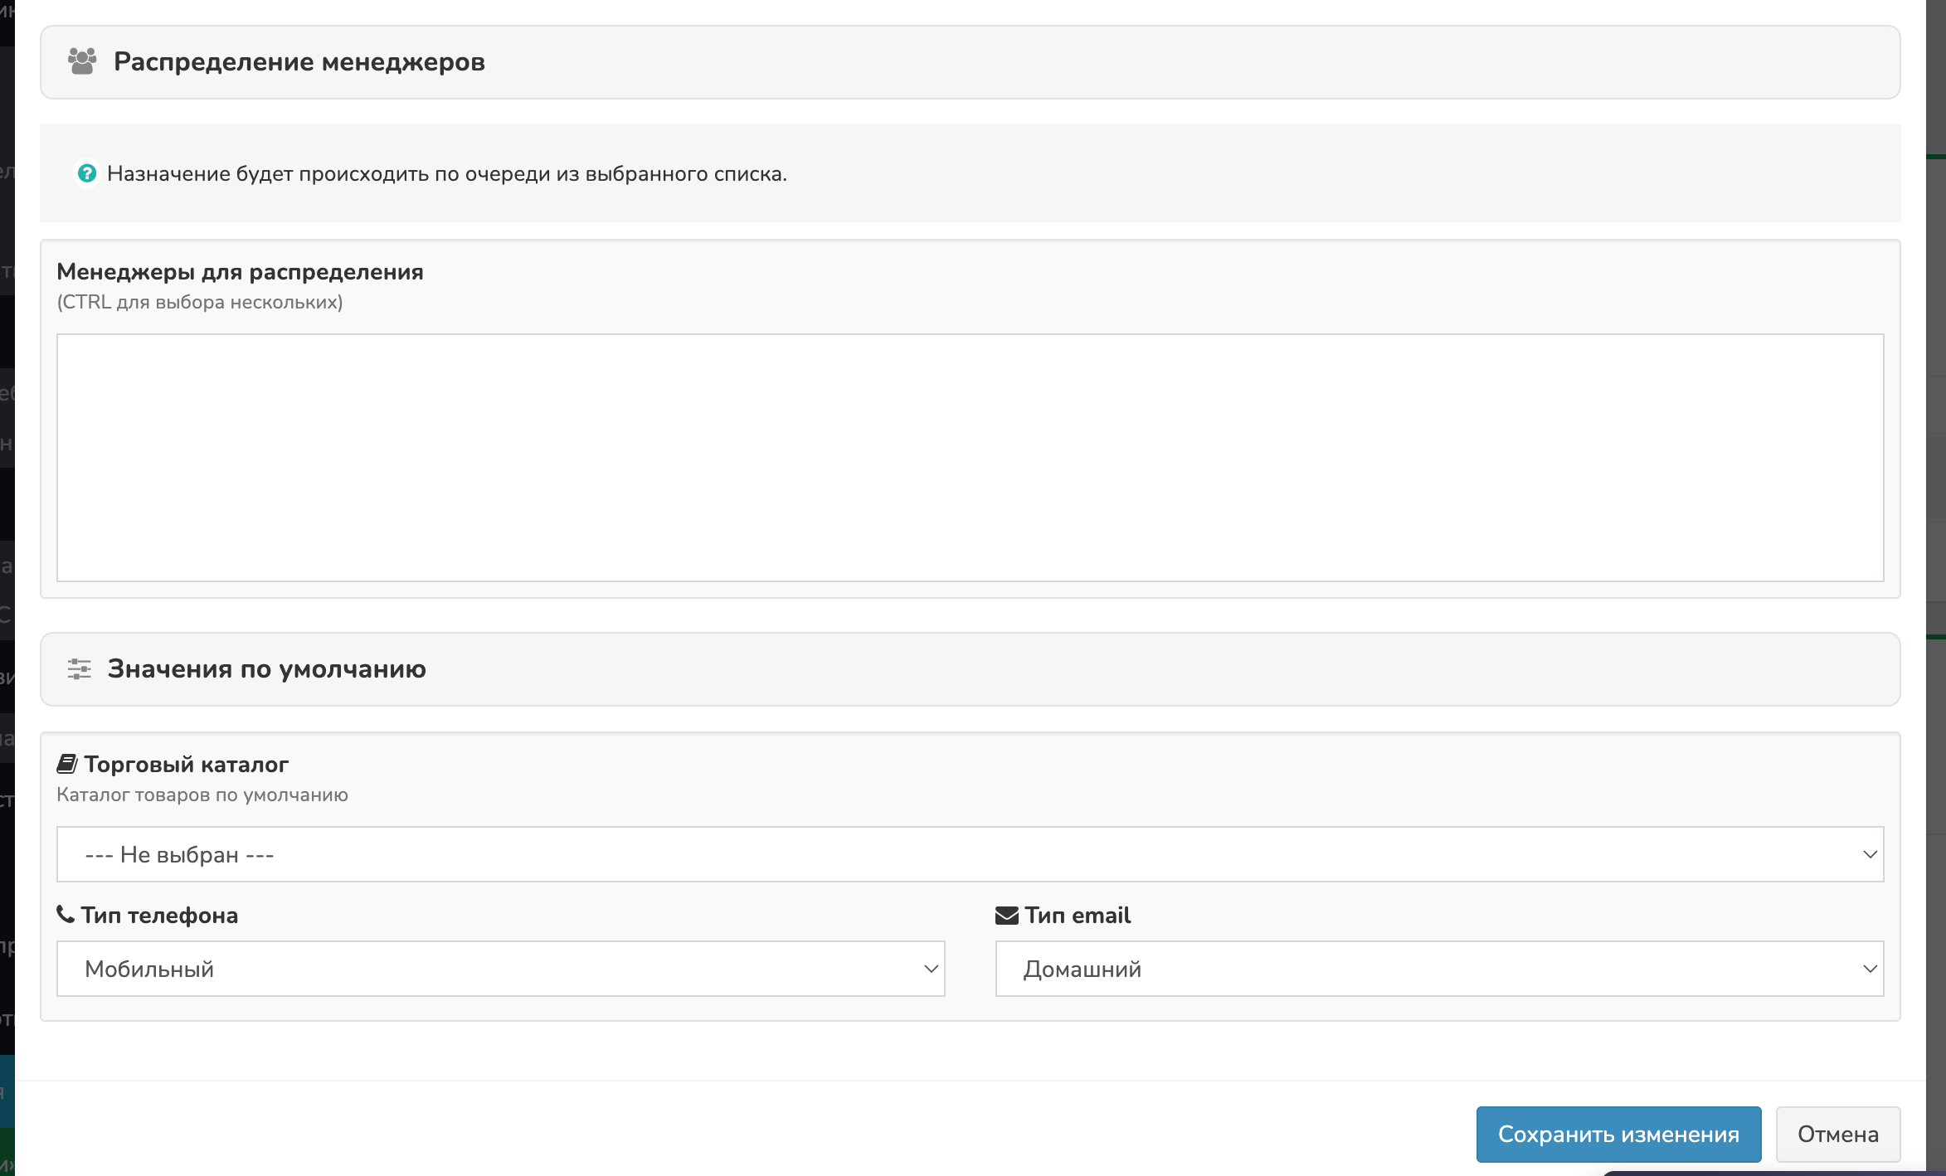Click the Отмена button
This screenshot has height=1176, width=1946.
click(x=1837, y=1134)
